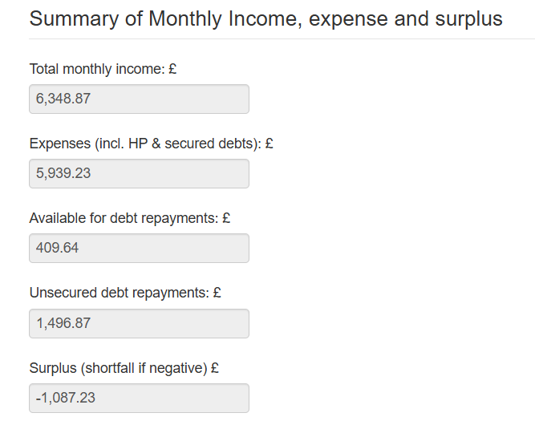Select the Expenses field showing 5,939.23

tap(139, 173)
